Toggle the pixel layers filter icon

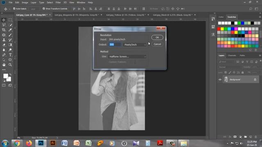237,62
